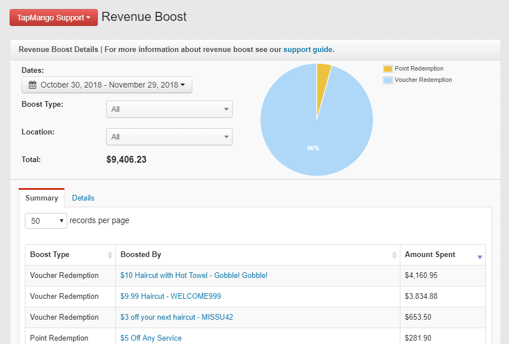Click Voucher Redemption cell in WELCOME999 row
This screenshot has height=344, width=509.
[71, 297]
